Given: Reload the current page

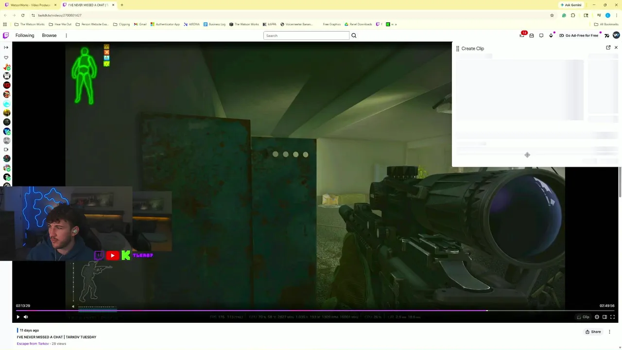Looking at the screenshot, I should pos(22,16).
